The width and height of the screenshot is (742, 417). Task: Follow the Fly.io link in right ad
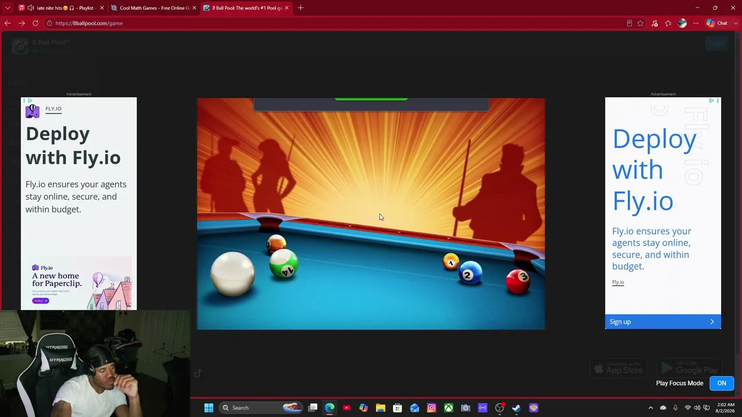[618, 283]
